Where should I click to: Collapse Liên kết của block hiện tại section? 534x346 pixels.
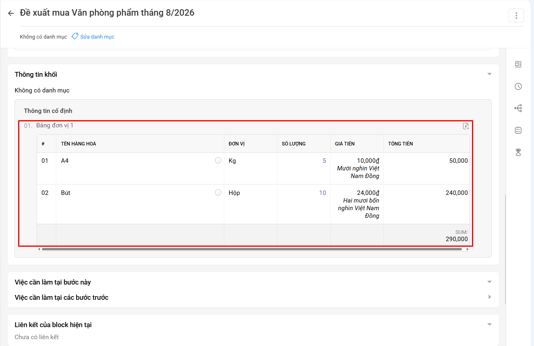tap(489, 324)
